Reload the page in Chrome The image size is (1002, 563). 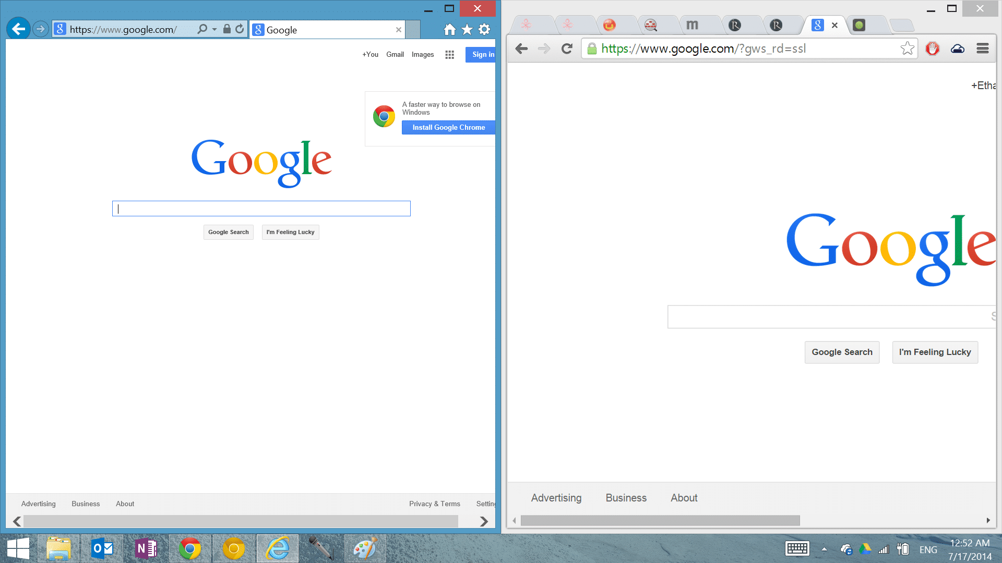[x=567, y=48]
